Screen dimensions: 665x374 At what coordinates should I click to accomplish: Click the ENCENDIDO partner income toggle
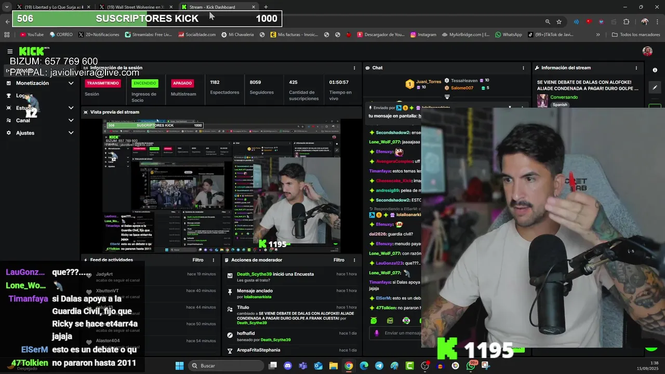(x=144, y=83)
